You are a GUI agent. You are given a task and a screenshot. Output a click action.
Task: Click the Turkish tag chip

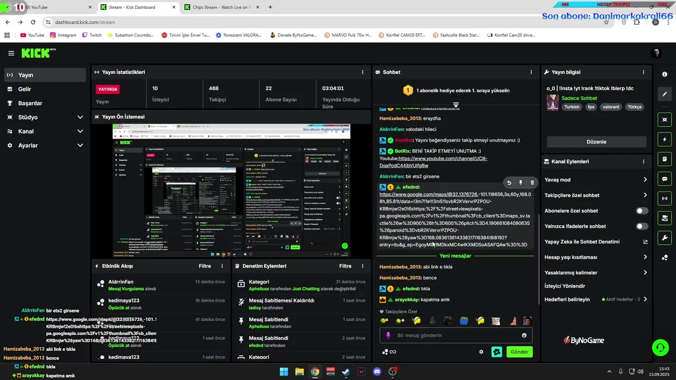pos(571,107)
